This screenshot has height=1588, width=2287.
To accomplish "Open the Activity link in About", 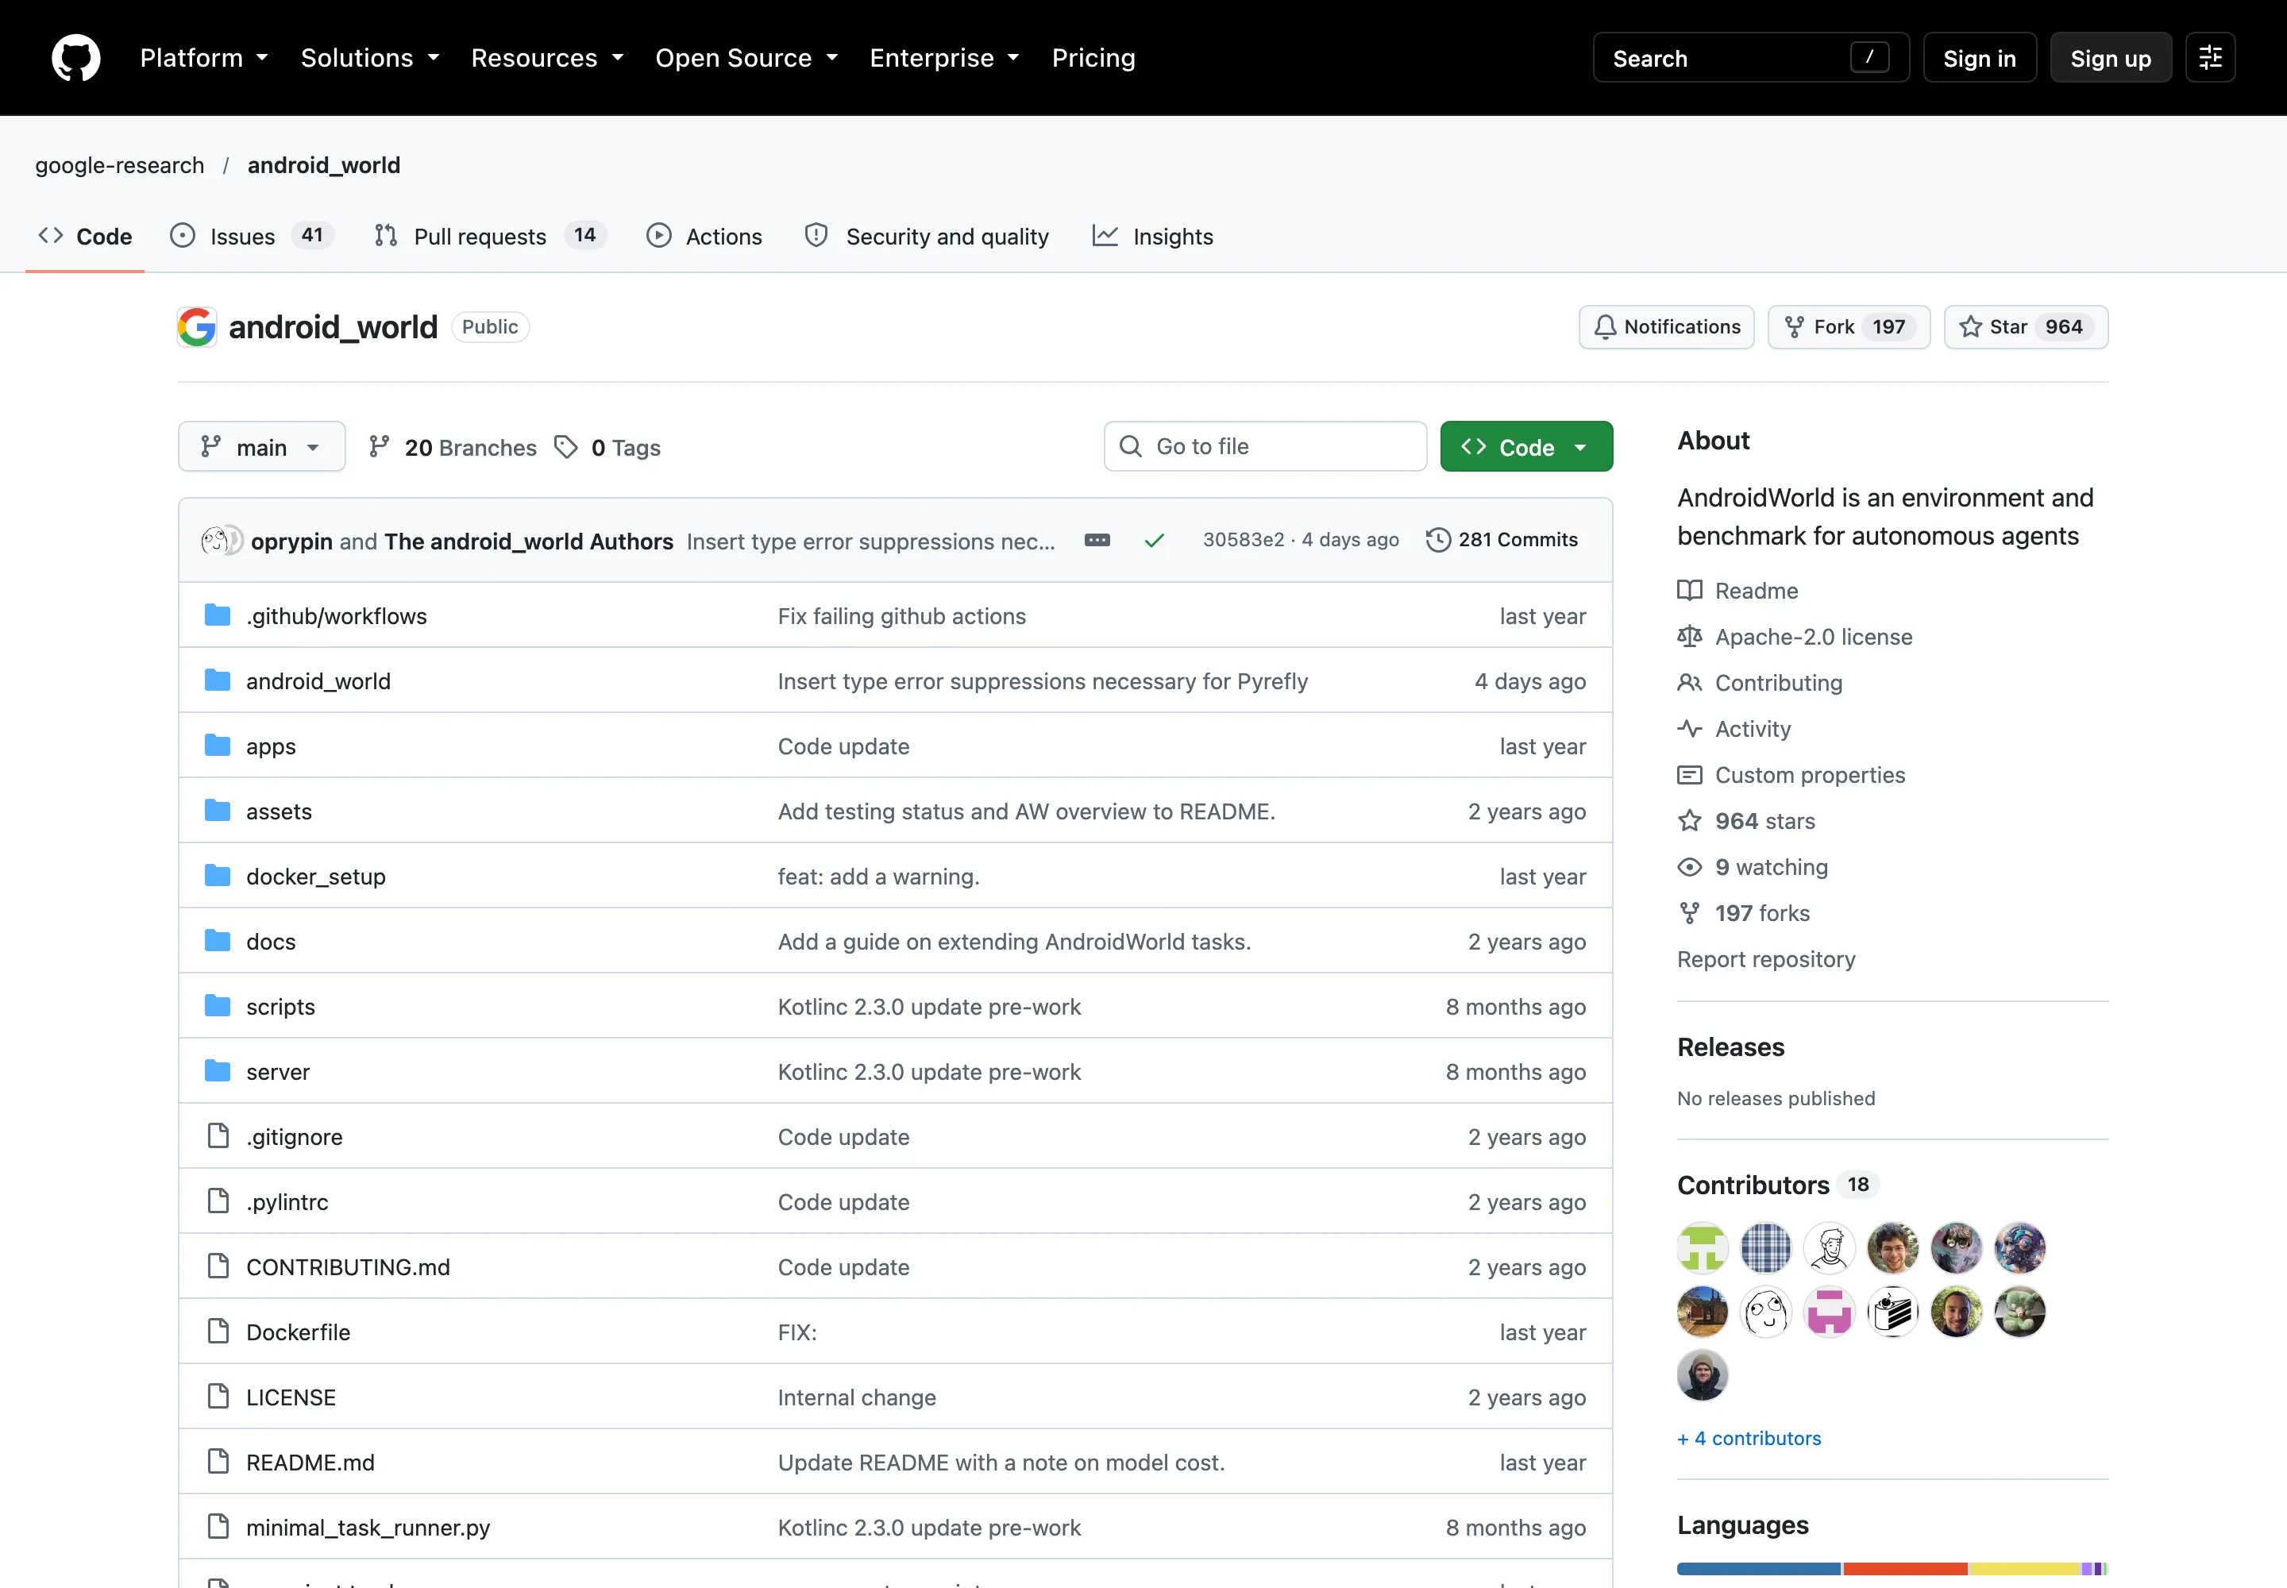I will click(1734, 730).
